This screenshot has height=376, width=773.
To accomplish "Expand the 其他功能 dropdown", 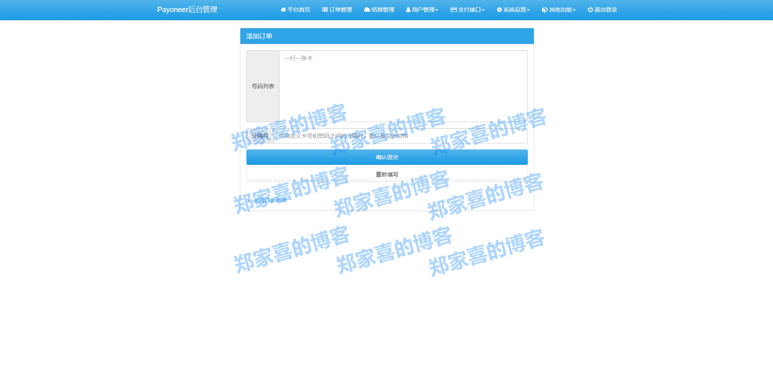I will coord(559,10).
